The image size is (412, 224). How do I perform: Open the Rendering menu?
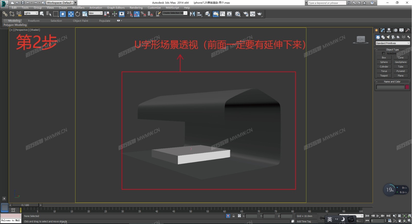pos(136,8)
